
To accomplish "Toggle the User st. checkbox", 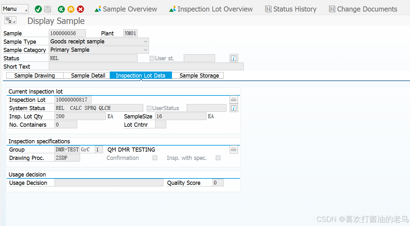I will (152, 58).
